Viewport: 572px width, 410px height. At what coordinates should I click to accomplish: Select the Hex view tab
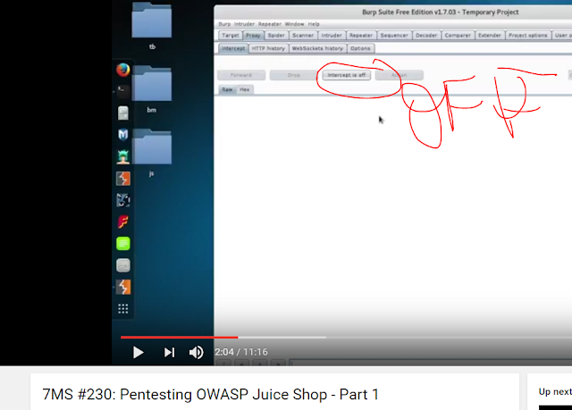pos(244,89)
